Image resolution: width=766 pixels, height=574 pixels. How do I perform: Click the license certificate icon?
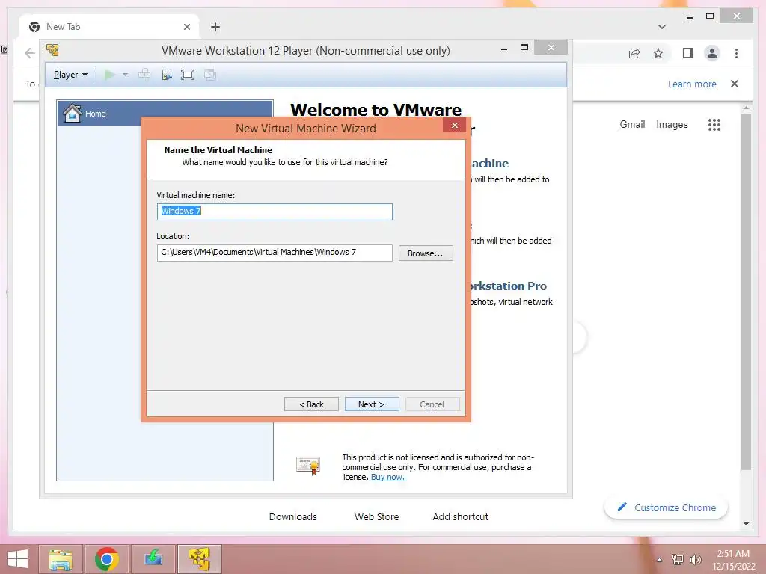coord(308,465)
